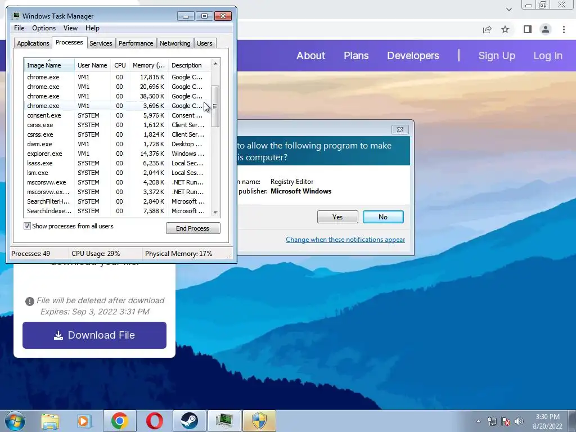
Task: Show hidden system tray icons
Action: pyautogui.click(x=478, y=421)
